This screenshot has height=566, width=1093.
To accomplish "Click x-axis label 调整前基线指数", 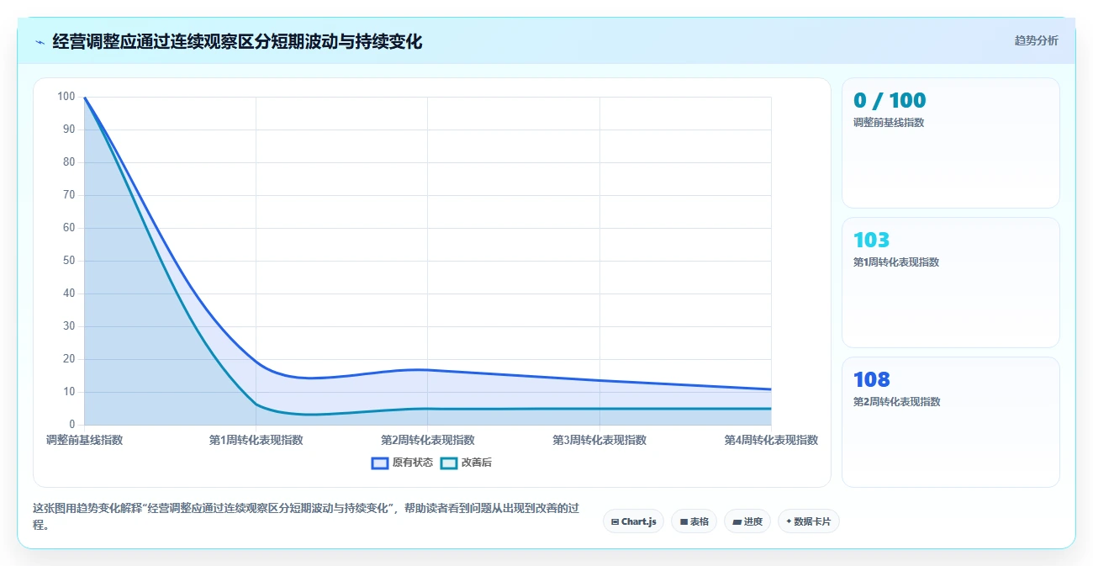I will 84,440.
